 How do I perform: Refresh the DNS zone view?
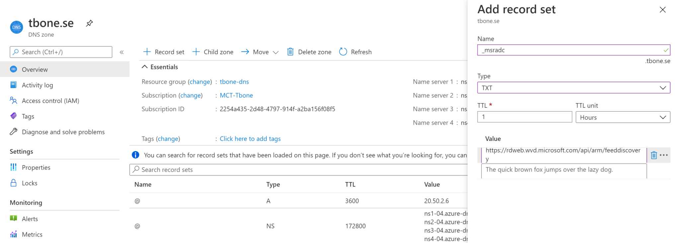coord(355,52)
